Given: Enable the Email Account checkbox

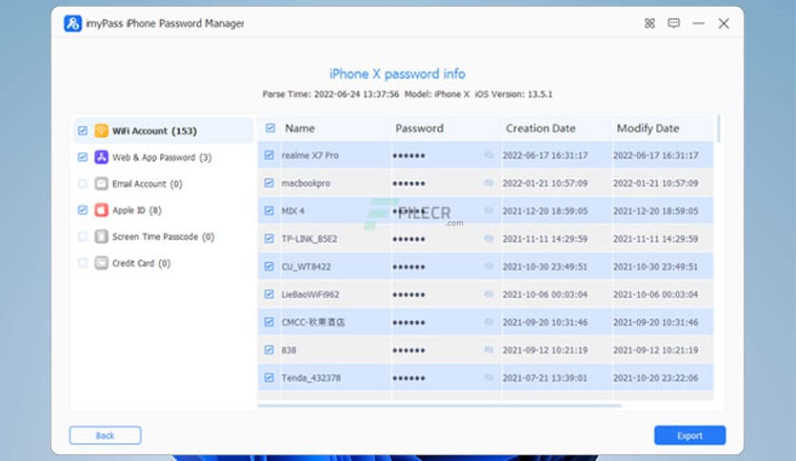Looking at the screenshot, I should coord(83,184).
